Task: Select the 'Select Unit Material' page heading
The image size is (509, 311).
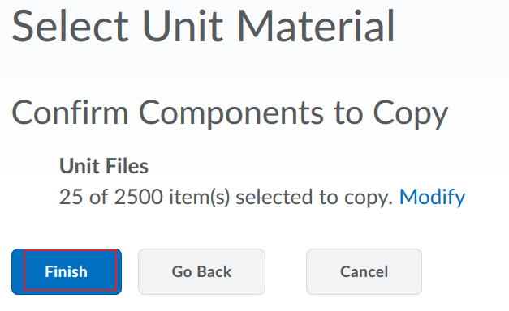Action: click(203, 26)
